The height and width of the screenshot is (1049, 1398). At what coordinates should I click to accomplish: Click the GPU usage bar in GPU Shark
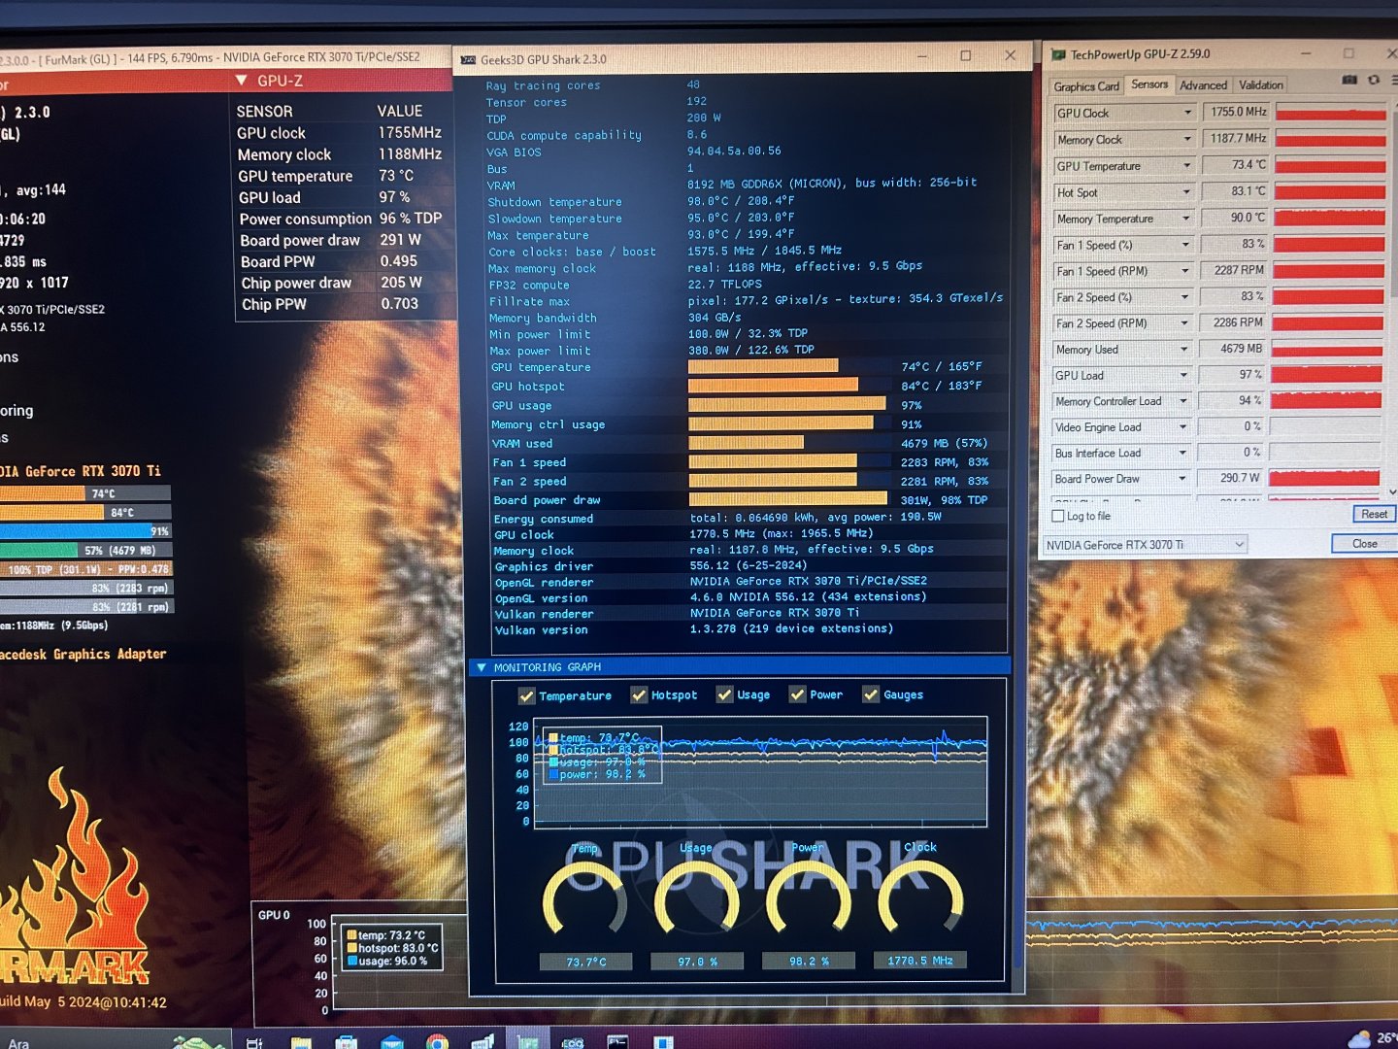coord(788,404)
